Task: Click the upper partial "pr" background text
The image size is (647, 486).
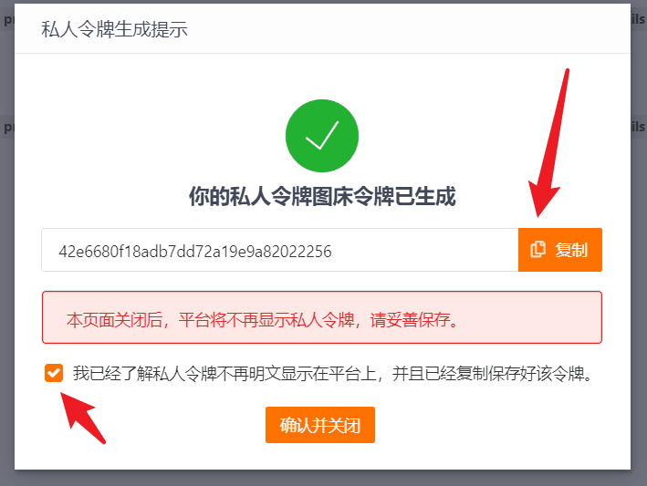Action: [8, 20]
